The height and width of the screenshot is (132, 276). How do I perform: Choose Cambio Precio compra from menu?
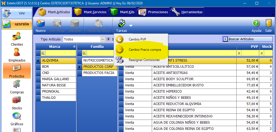[145, 50]
